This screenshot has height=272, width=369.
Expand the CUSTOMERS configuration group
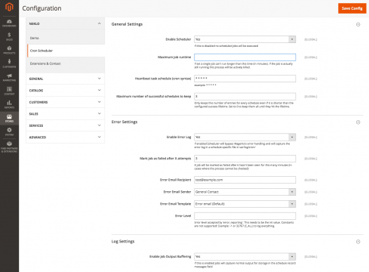point(66,102)
